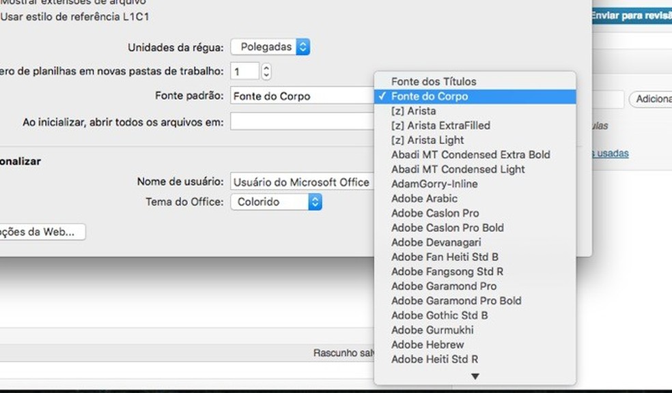Screen dimensions: 672x393
Task: Pick "Adobe Garamond Pro" from the list
Action: (x=444, y=286)
